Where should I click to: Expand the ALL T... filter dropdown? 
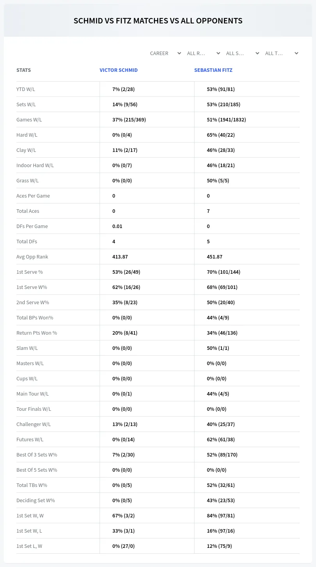[x=282, y=53]
